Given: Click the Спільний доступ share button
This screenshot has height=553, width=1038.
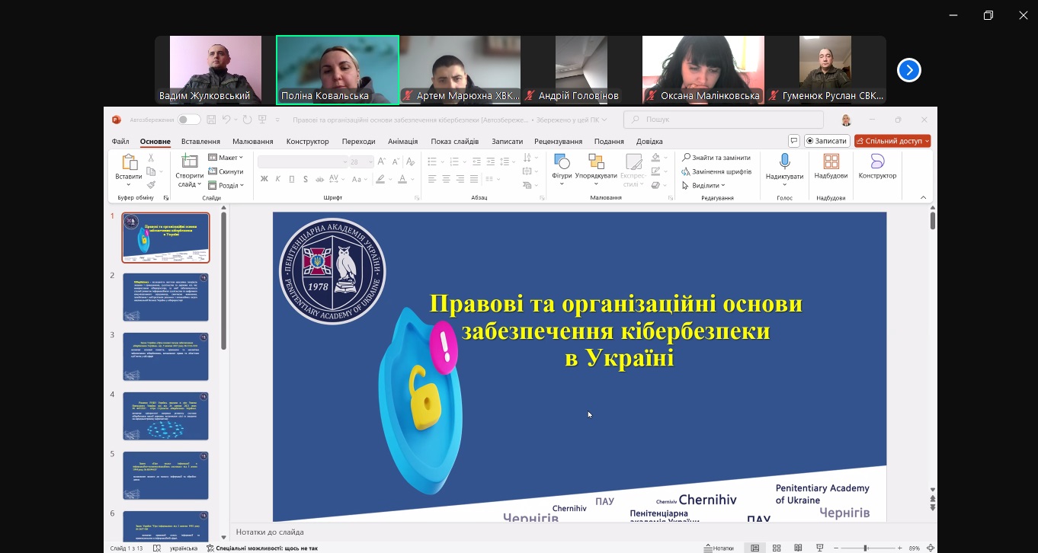Looking at the screenshot, I should (892, 141).
